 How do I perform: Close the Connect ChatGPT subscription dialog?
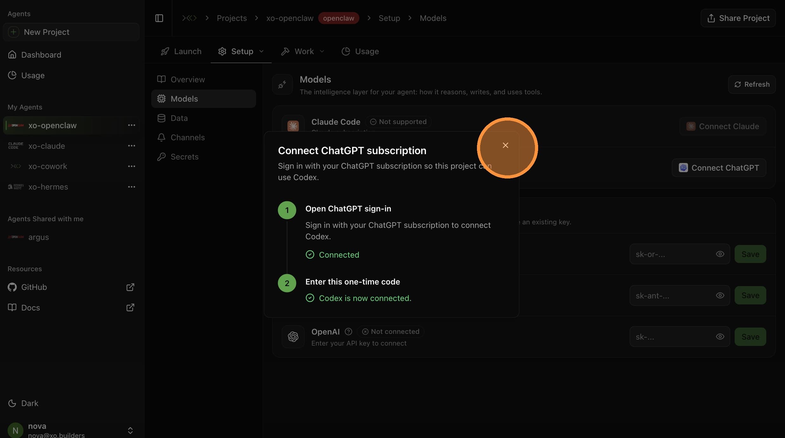coord(505,145)
